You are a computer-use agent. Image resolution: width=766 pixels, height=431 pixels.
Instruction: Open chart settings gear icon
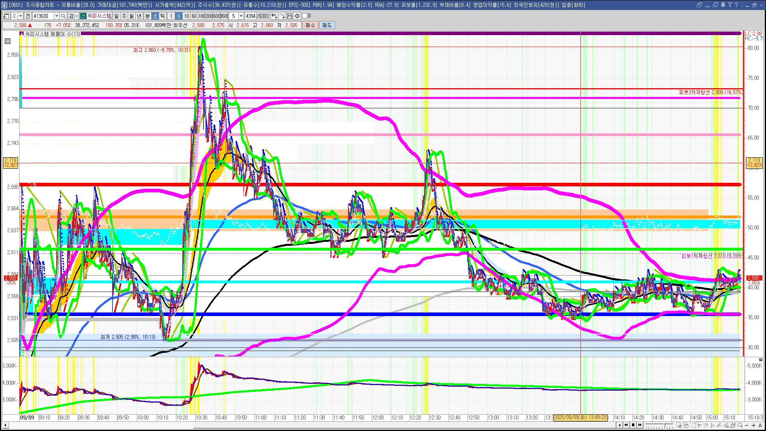coord(297,16)
